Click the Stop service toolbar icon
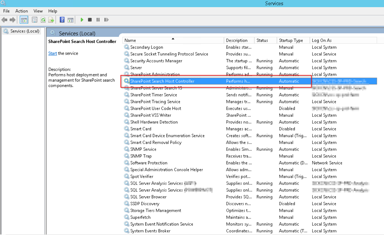This screenshot has width=384, height=235. (90, 19)
